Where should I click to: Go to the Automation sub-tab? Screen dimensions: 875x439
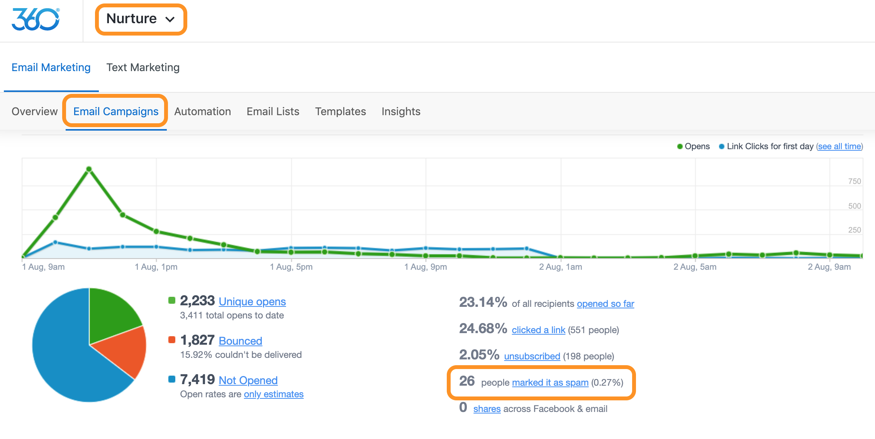202,111
